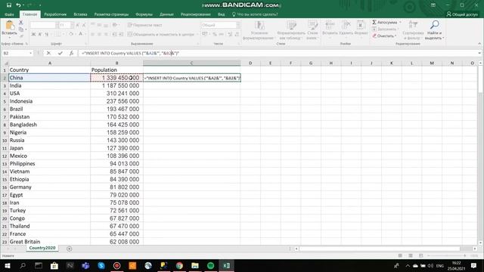Open the number format dropdown (Общий)

tap(238, 25)
